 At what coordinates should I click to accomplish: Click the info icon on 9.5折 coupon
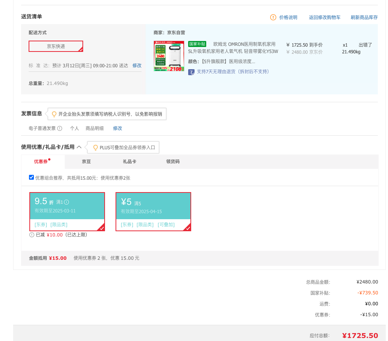[66, 202]
